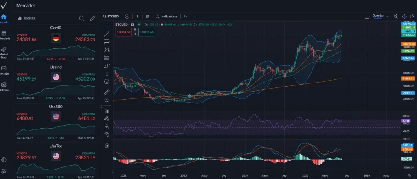417x179 pixels.
Task: Toggle the green market status dot
Action: [x=138, y=24]
